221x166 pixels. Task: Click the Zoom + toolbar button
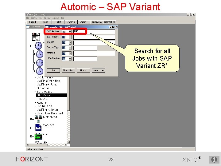pos(71,22)
